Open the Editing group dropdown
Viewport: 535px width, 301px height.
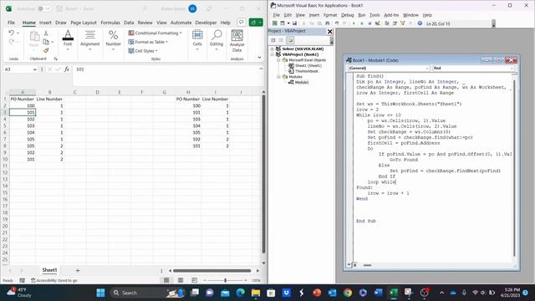(x=217, y=40)
